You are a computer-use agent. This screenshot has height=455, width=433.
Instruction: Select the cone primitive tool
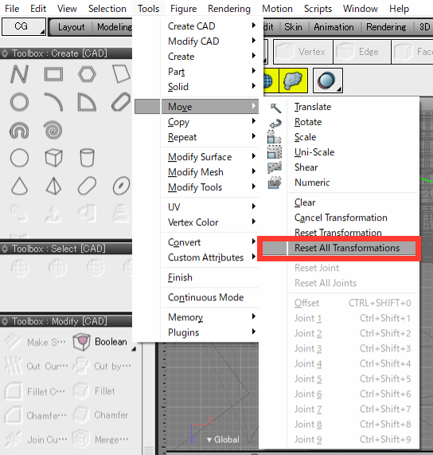point(19,186)
